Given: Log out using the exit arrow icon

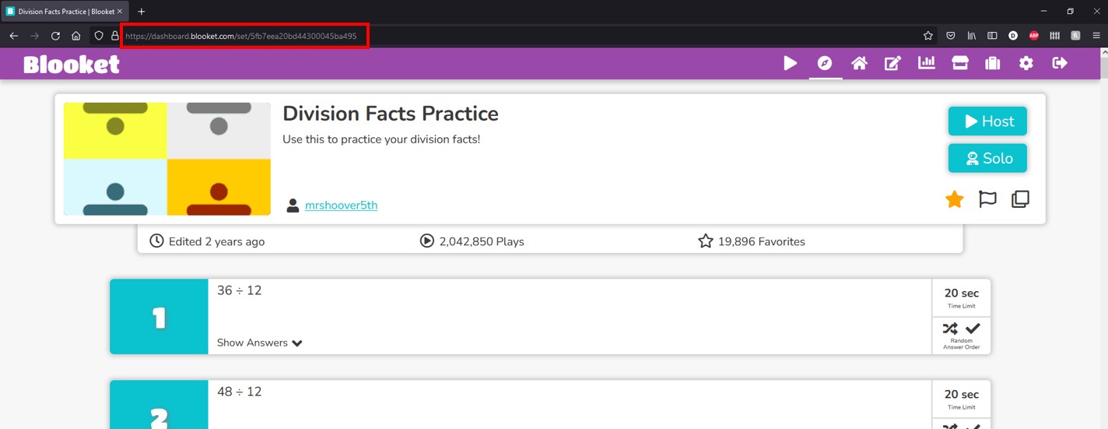Looking at the screenshot, I should 1060,63.
